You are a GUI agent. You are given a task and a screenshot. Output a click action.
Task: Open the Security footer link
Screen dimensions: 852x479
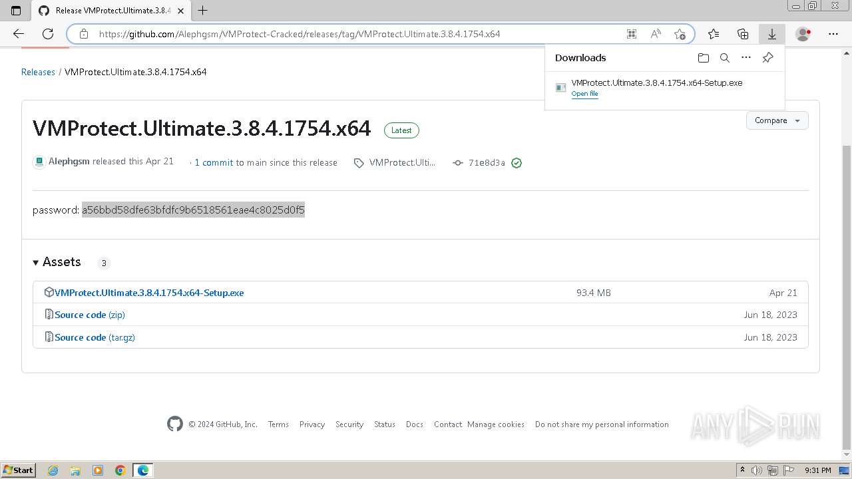point(349,424)
